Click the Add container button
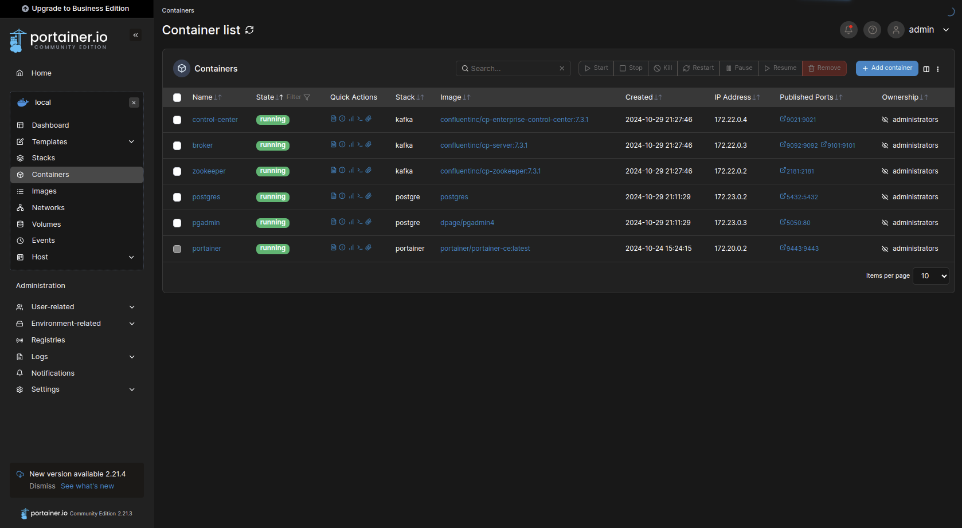The width and height of the screenshot is (962, 528). [887, 68]
